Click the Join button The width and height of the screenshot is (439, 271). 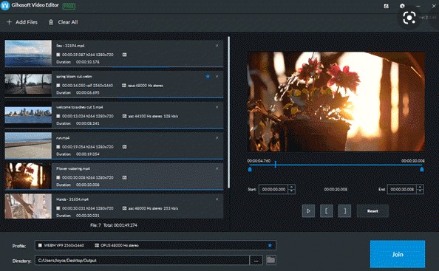(398, 254)
